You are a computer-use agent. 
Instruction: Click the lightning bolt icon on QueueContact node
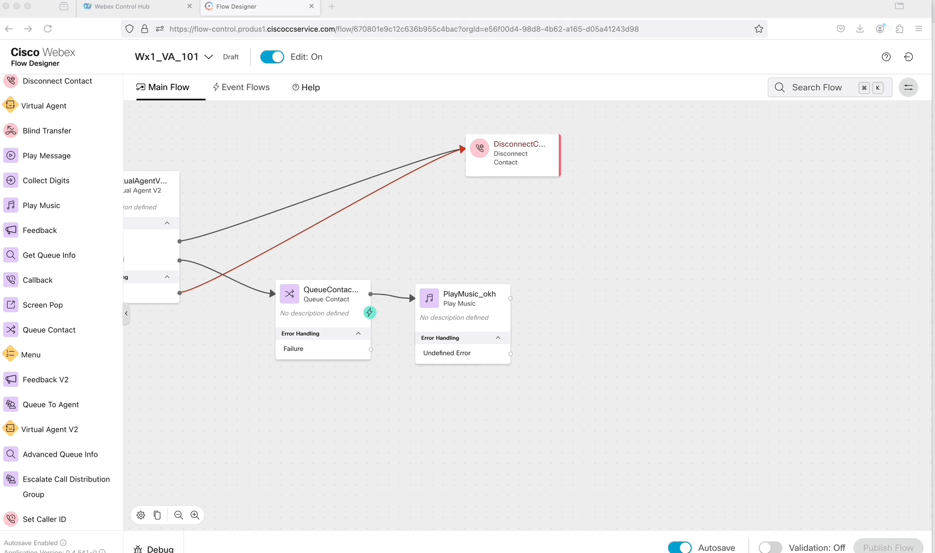click(369, 312)
